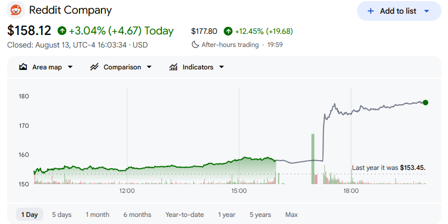Click the 150 price axis label
Image resolution: width=448 pixels, height=224 pixels.
(x=24, y=184)
